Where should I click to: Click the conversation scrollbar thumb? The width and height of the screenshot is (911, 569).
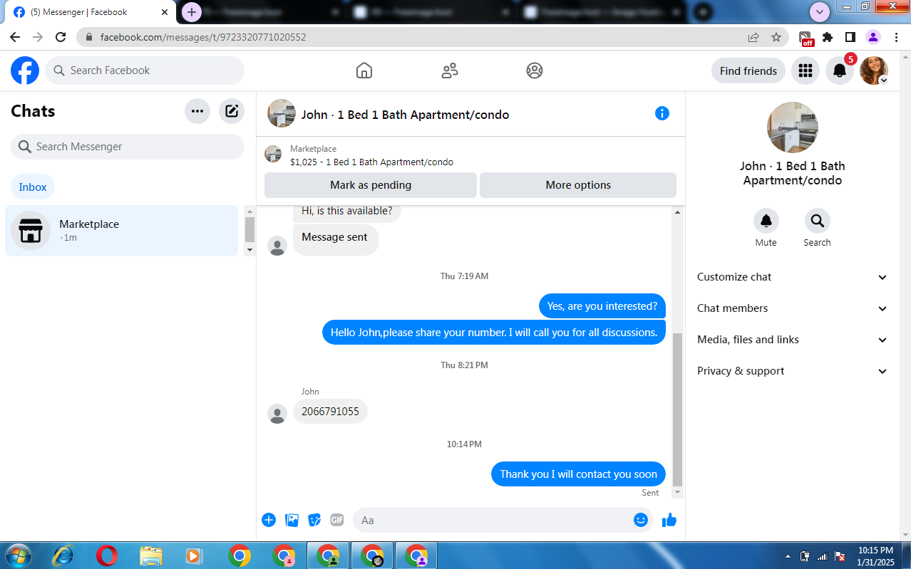pos(677,409)
